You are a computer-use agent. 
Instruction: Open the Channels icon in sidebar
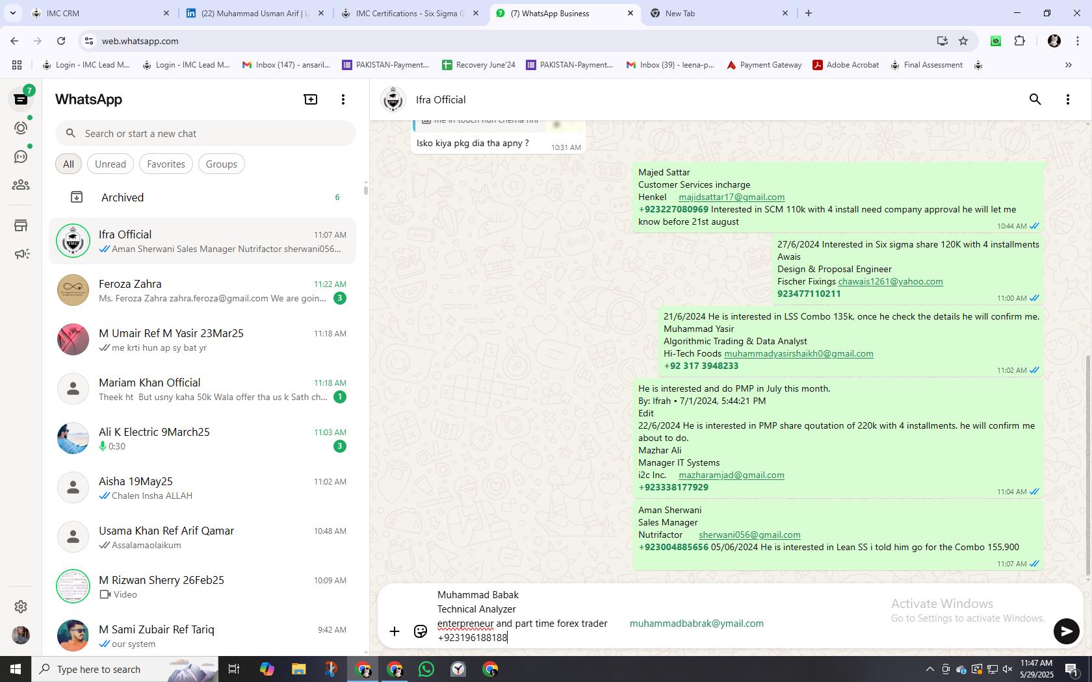21,157
